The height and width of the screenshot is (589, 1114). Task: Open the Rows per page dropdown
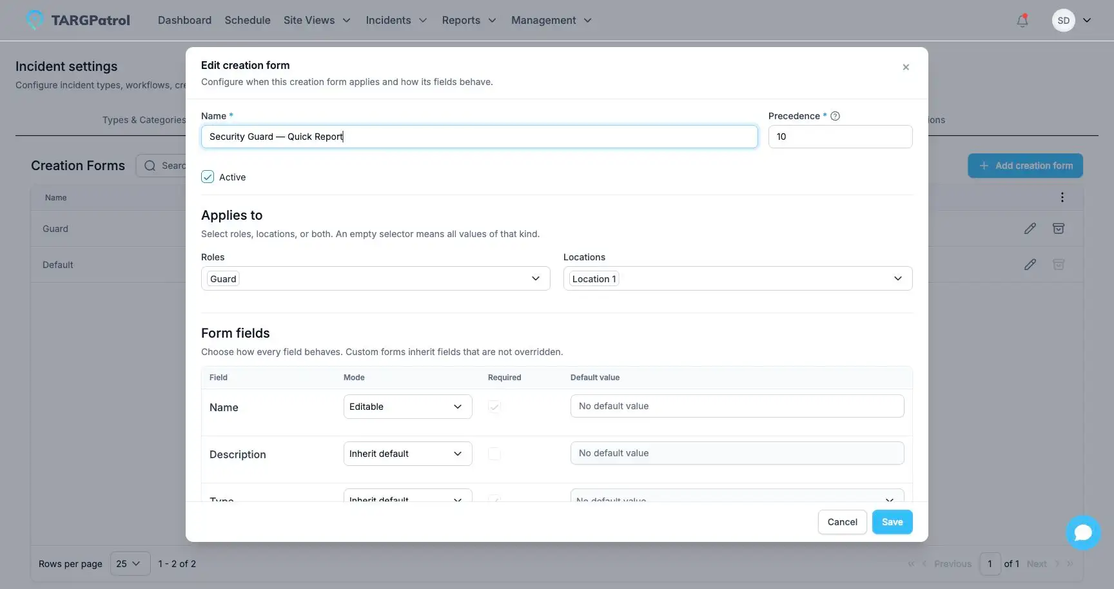coord(130,564)
